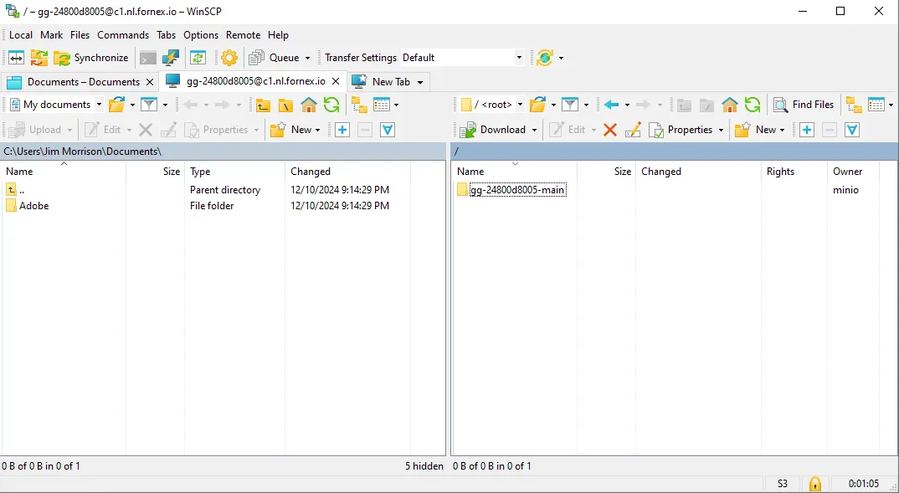Toggle the remote filename filter
Image resolution: width=899 pixels, height=493 pixels.
click(x=570, y=105)
